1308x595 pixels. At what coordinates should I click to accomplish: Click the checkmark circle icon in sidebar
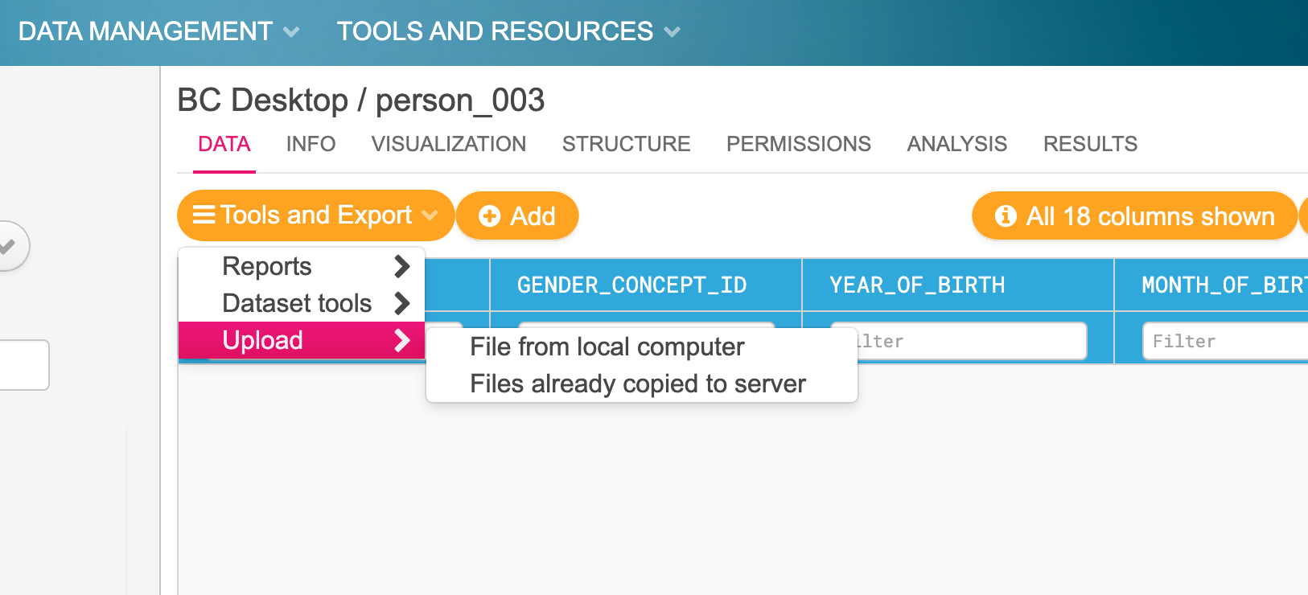[8, 246]
